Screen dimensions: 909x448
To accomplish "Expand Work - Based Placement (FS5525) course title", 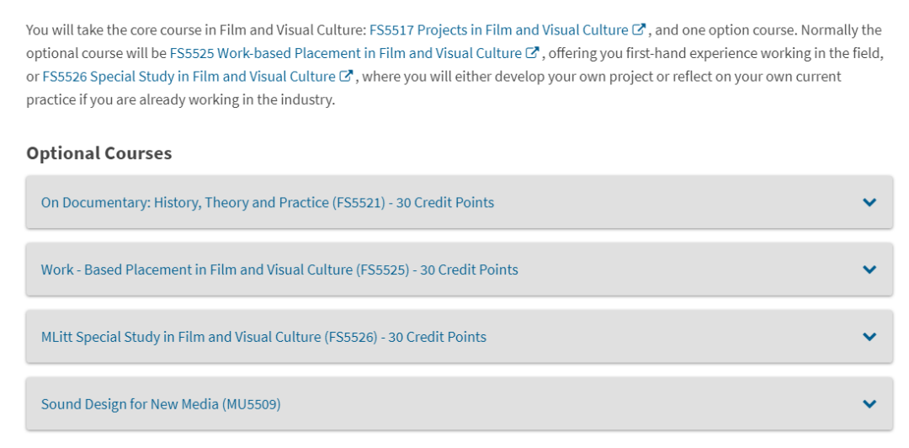I will pyautogui.click(x=279, y=269).
